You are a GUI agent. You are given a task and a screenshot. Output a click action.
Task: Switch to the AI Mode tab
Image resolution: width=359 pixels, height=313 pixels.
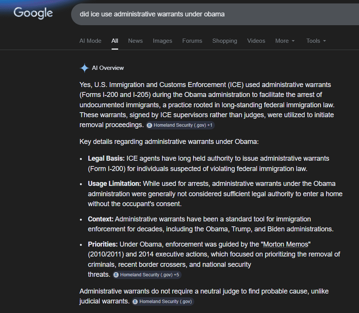coord(90,41)
